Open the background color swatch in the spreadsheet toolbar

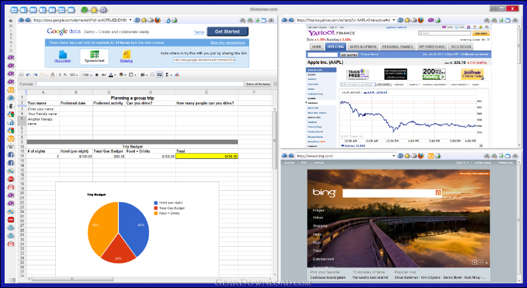click(x=122, y=74)
